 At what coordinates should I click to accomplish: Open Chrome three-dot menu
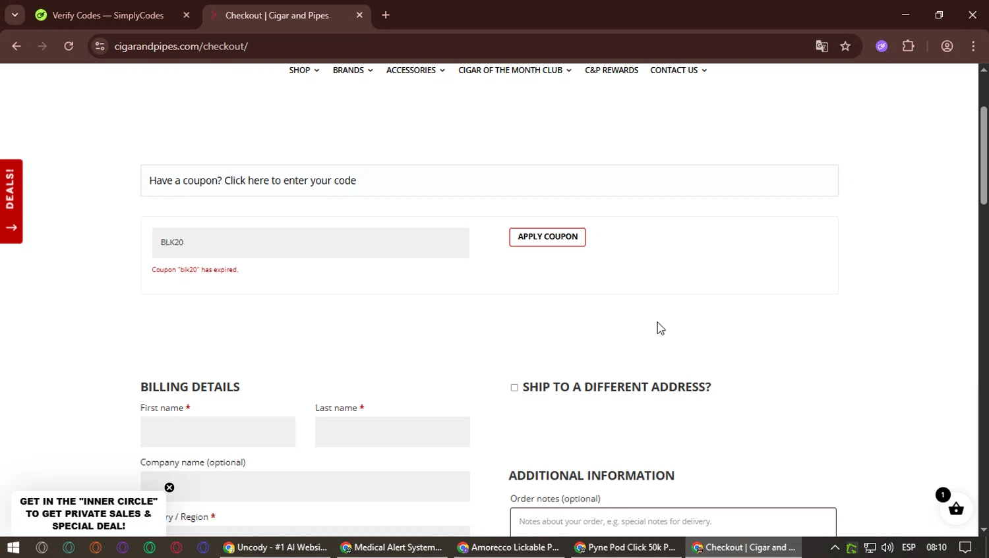973,46
